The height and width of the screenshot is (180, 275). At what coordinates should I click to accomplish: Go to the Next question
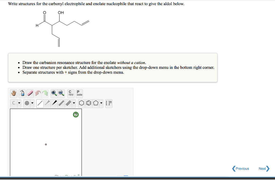(x=264, y=169)
